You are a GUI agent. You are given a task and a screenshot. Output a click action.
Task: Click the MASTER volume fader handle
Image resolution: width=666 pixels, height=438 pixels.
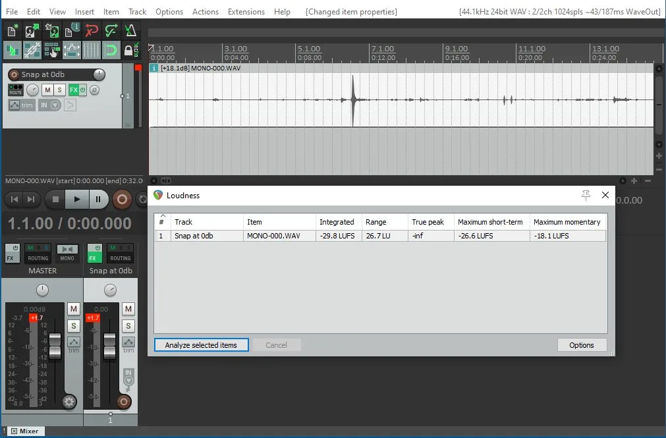pos(55,345)
